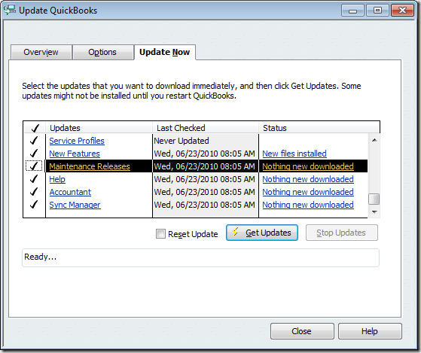
Task: Click the Ready... status field
Action: (x=200, y=257)
